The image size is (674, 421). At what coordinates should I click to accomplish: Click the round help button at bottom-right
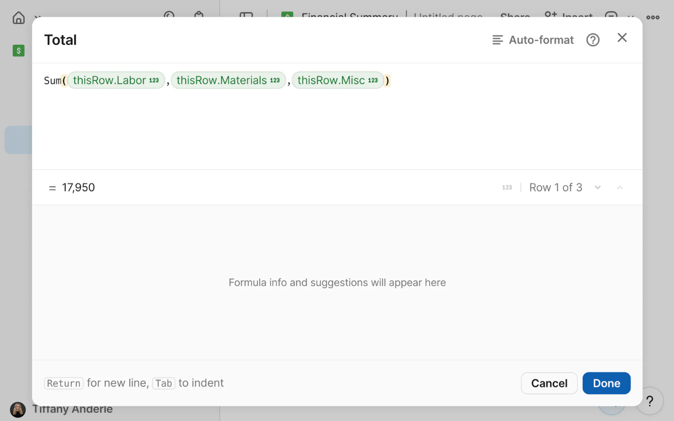(649, 401)
